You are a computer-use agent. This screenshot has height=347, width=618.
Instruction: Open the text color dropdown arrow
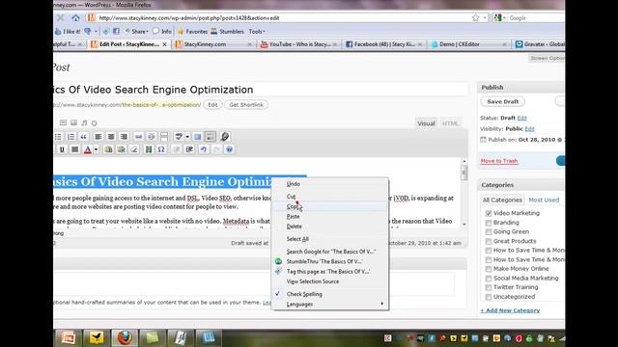[96, 149]
